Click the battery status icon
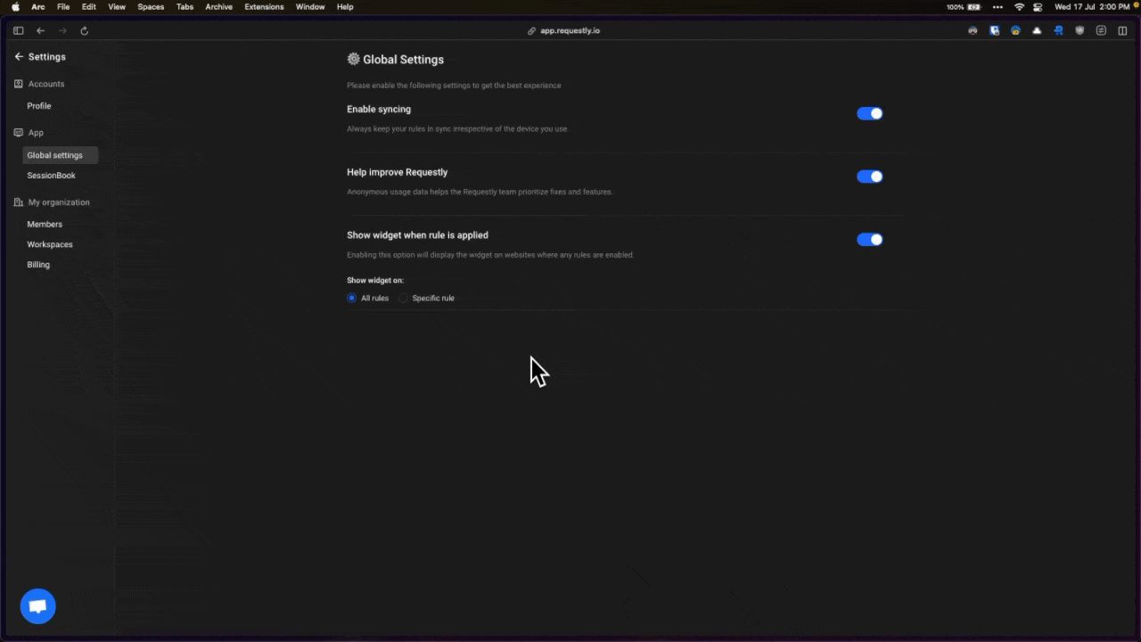 (x=973, y=6)
